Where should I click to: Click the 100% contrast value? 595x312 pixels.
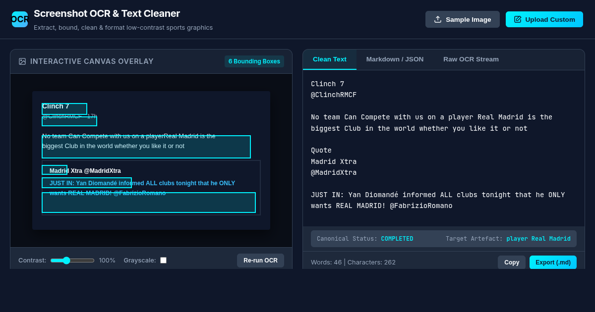click(x=107, y=260)
